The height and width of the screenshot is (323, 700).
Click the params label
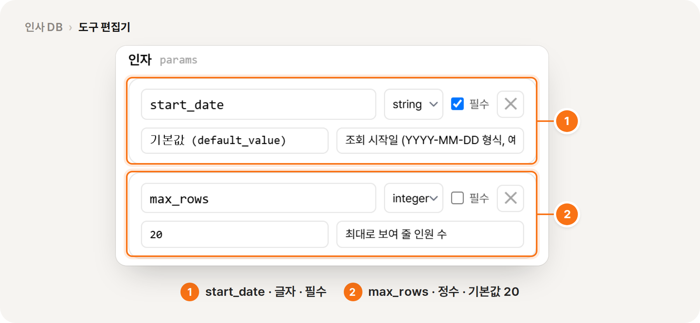(x=178, y=60)
